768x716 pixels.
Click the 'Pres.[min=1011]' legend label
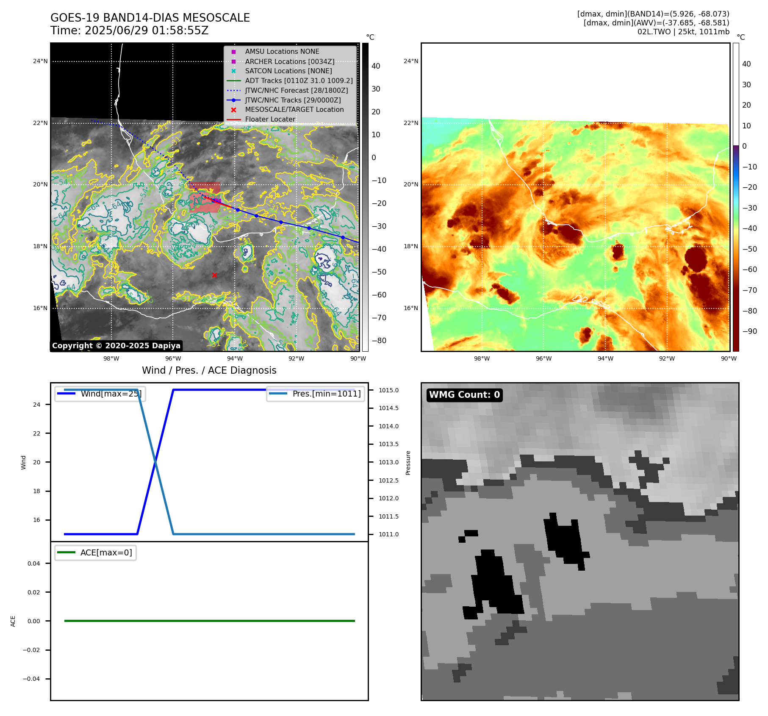click(327, 394)
